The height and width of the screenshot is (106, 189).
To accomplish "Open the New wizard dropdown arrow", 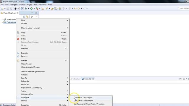I will [5, 9].
